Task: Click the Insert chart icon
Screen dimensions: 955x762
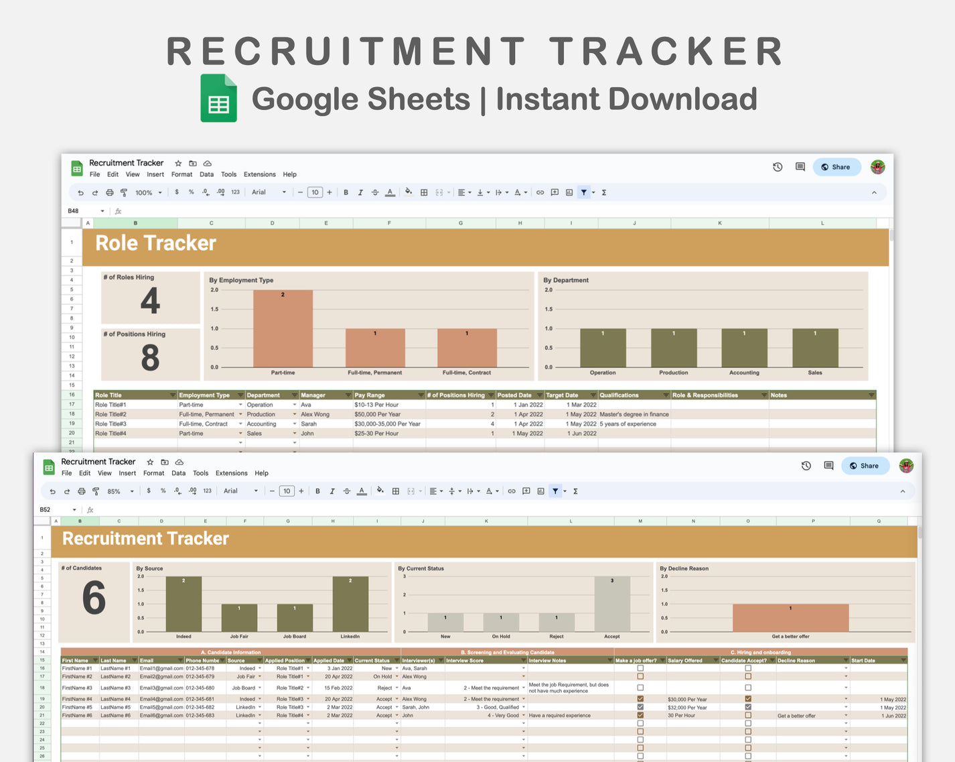Action: click(x=540, y=491)
